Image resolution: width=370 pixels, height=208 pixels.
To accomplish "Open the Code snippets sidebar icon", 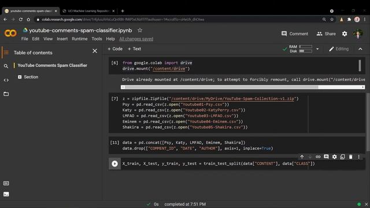I will (x=6, y=80).
